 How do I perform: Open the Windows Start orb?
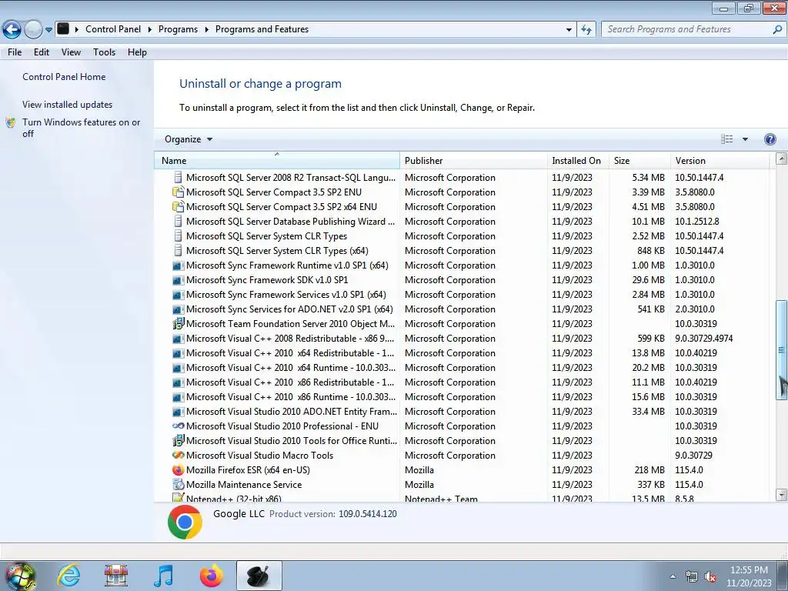coord(20,576)
